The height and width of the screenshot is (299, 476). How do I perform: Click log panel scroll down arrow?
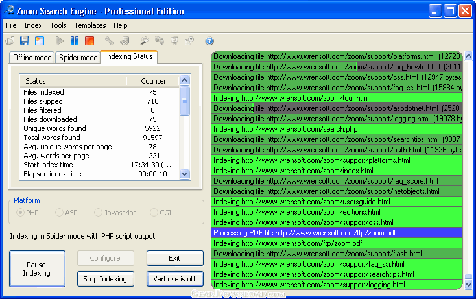[468, 285]
